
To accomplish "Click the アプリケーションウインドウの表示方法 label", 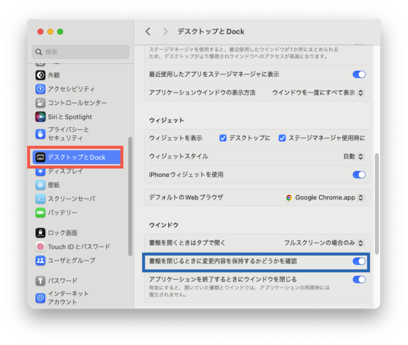I will 202,93.
